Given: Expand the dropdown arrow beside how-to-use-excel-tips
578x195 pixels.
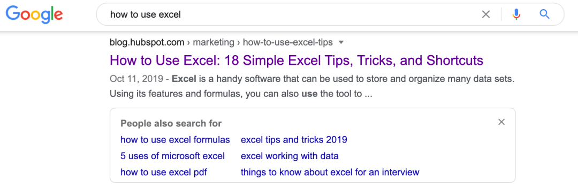Looking at the screenshot, I should point(341,42).
